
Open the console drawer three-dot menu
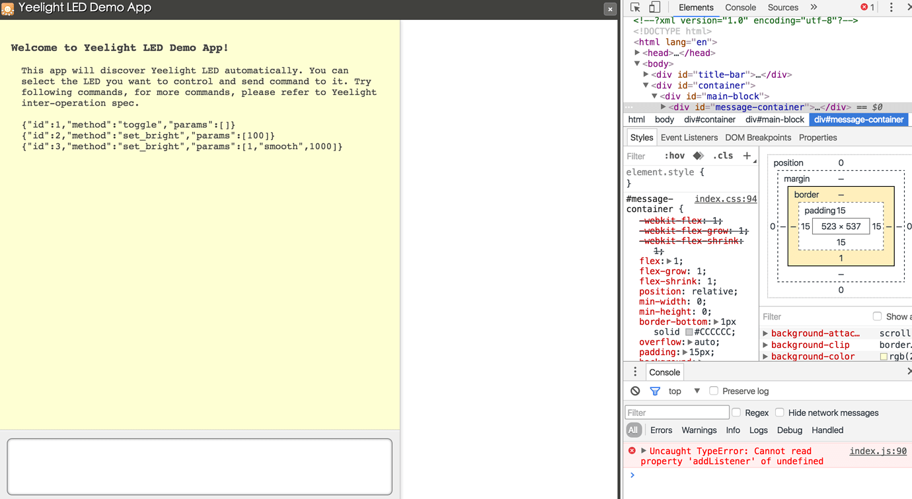coord(635,372)
